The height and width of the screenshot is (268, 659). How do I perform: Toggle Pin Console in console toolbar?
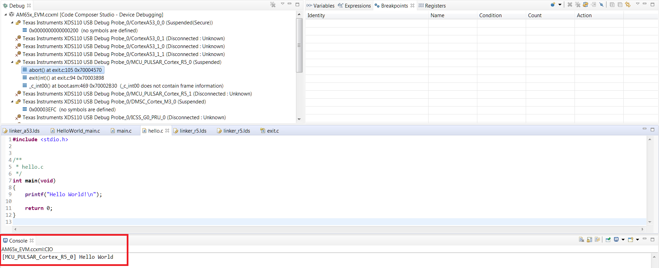point(608,239)
